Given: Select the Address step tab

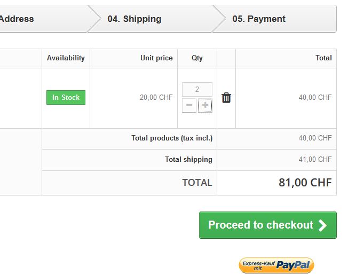Looking at the screenshot, I should [17, 19].
